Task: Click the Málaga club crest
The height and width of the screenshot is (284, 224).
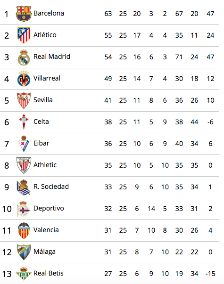Action: (24, 252)
